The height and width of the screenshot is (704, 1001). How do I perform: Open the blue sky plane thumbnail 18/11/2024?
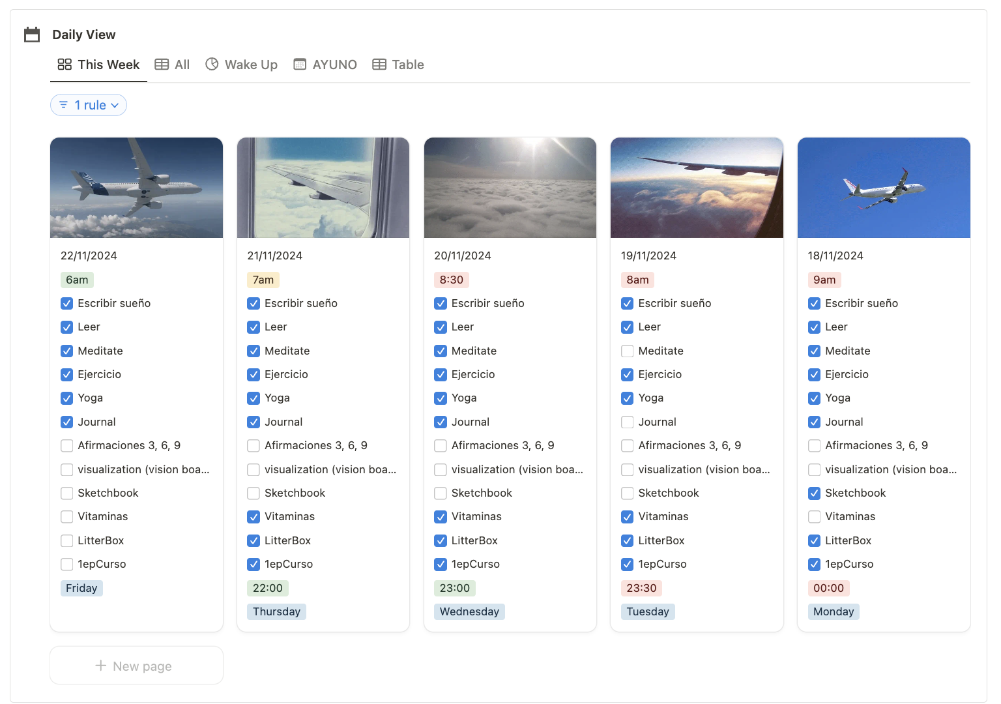884,188
